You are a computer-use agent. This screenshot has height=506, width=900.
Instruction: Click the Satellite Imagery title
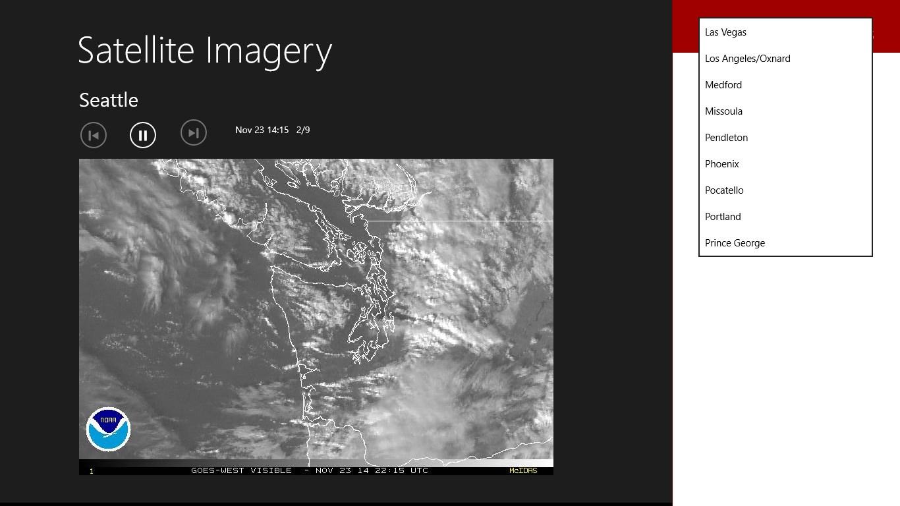pos(205,50)
